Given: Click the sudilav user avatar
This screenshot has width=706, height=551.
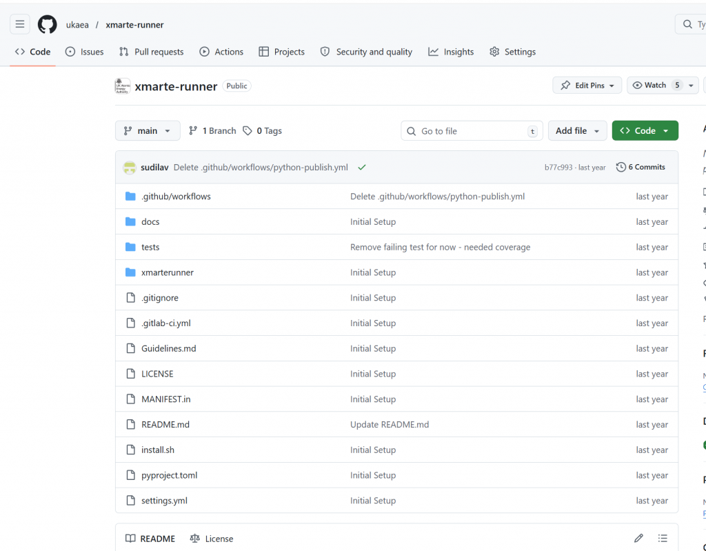Looking at the screenshot, I should 129,168.
